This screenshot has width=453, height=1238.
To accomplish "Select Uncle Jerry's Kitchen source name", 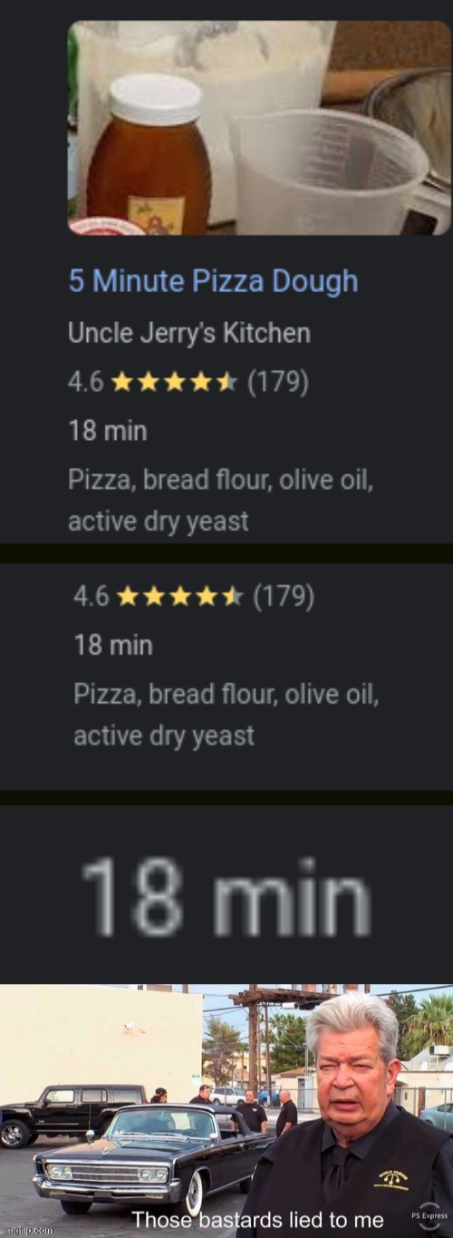I will coord(189,333).
